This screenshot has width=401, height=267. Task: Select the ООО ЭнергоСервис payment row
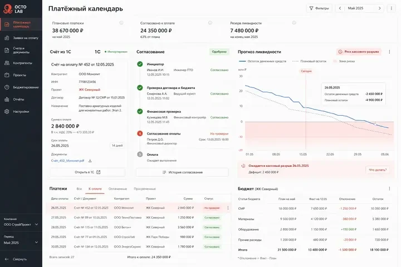[139, 247]
